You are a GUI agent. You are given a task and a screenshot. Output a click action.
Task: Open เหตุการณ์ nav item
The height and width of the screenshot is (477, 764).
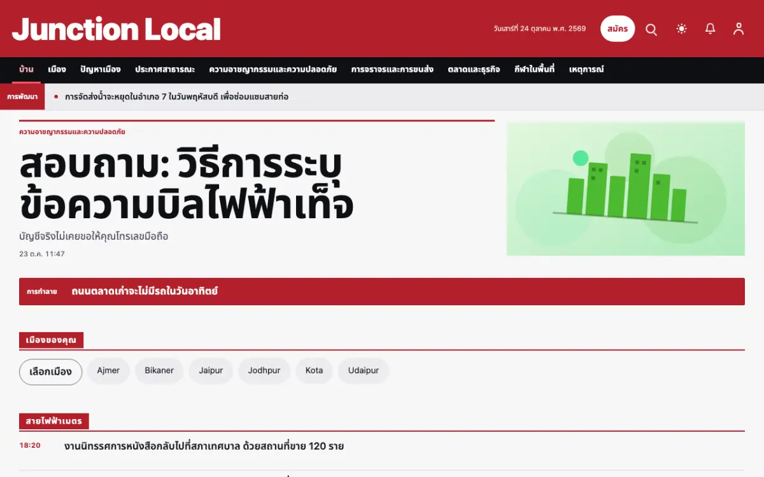coord(586,69)
